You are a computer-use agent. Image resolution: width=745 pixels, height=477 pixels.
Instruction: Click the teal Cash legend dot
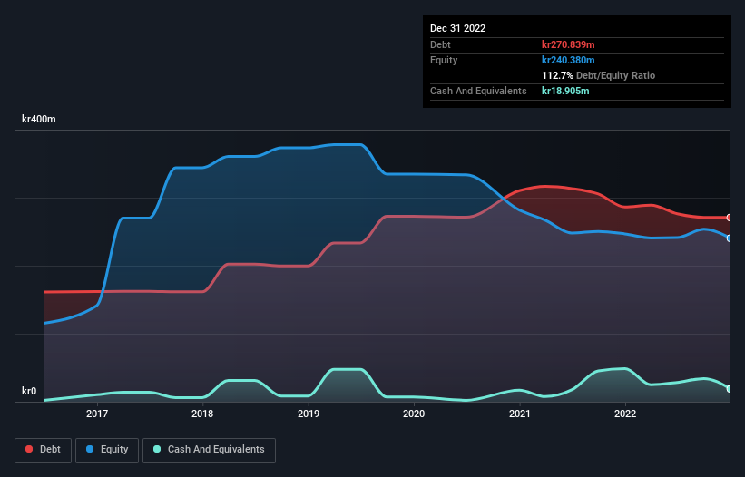coord(157,449)
